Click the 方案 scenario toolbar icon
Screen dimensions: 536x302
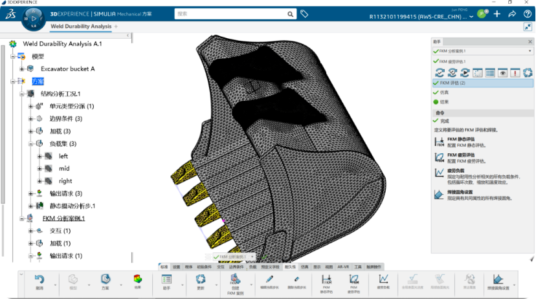pyautogui.click(x=106, y=279)
